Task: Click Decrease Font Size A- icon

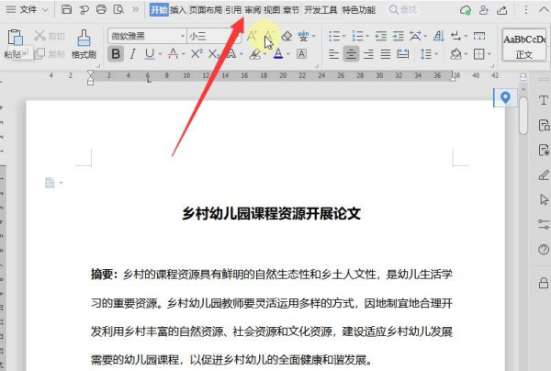Action: click(269, 36)
